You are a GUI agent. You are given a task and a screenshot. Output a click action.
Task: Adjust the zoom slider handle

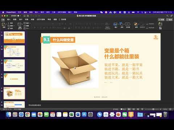153,109
